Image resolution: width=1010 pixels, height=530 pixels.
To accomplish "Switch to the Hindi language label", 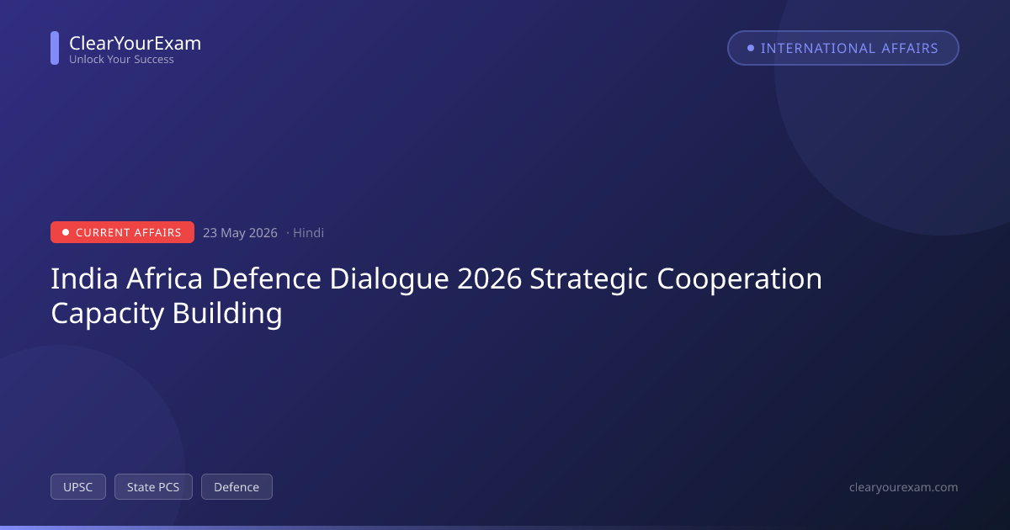I will point(308,233).
